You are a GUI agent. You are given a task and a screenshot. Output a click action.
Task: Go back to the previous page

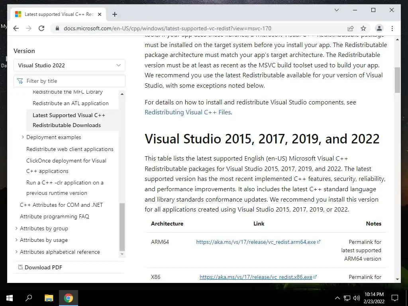click(16, 28)
